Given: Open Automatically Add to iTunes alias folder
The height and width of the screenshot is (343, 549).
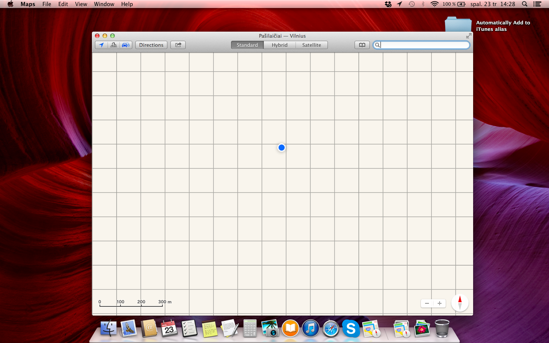Looking at the screenshot, I should 458,24.
